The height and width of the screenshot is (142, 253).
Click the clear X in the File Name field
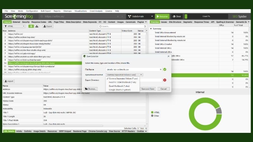[161, 69]
